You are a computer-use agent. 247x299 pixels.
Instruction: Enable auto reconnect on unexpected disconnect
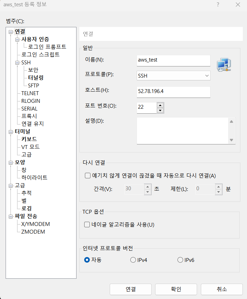88,176
